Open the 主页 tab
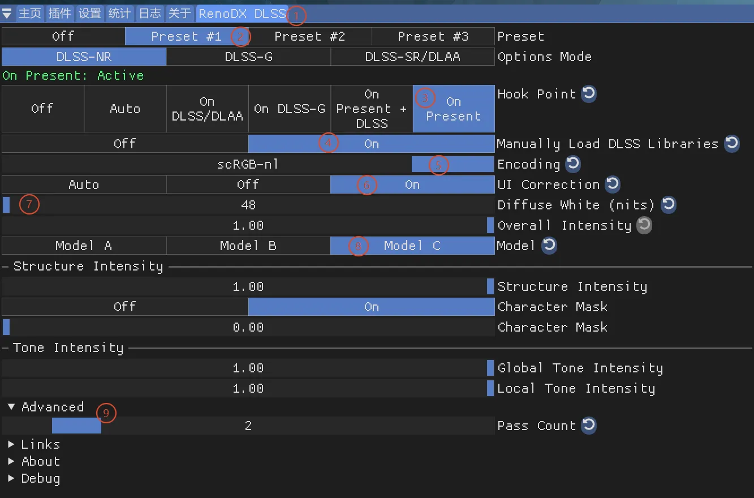Image resolution: width=754 pixels, height=498 pixels. click(30, 14)
